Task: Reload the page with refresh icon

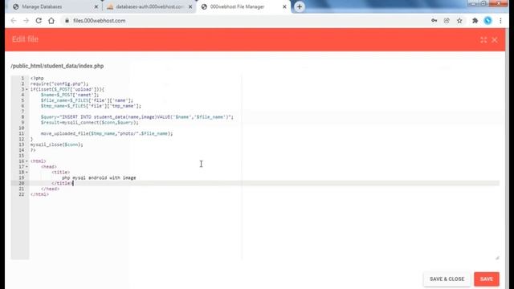Action: 39,21
